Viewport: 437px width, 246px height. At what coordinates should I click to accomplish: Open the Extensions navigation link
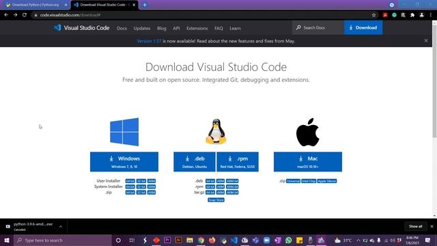[197, 28]
